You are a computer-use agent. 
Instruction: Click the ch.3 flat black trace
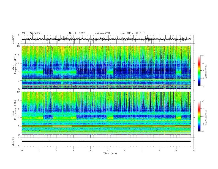(106, 141)
